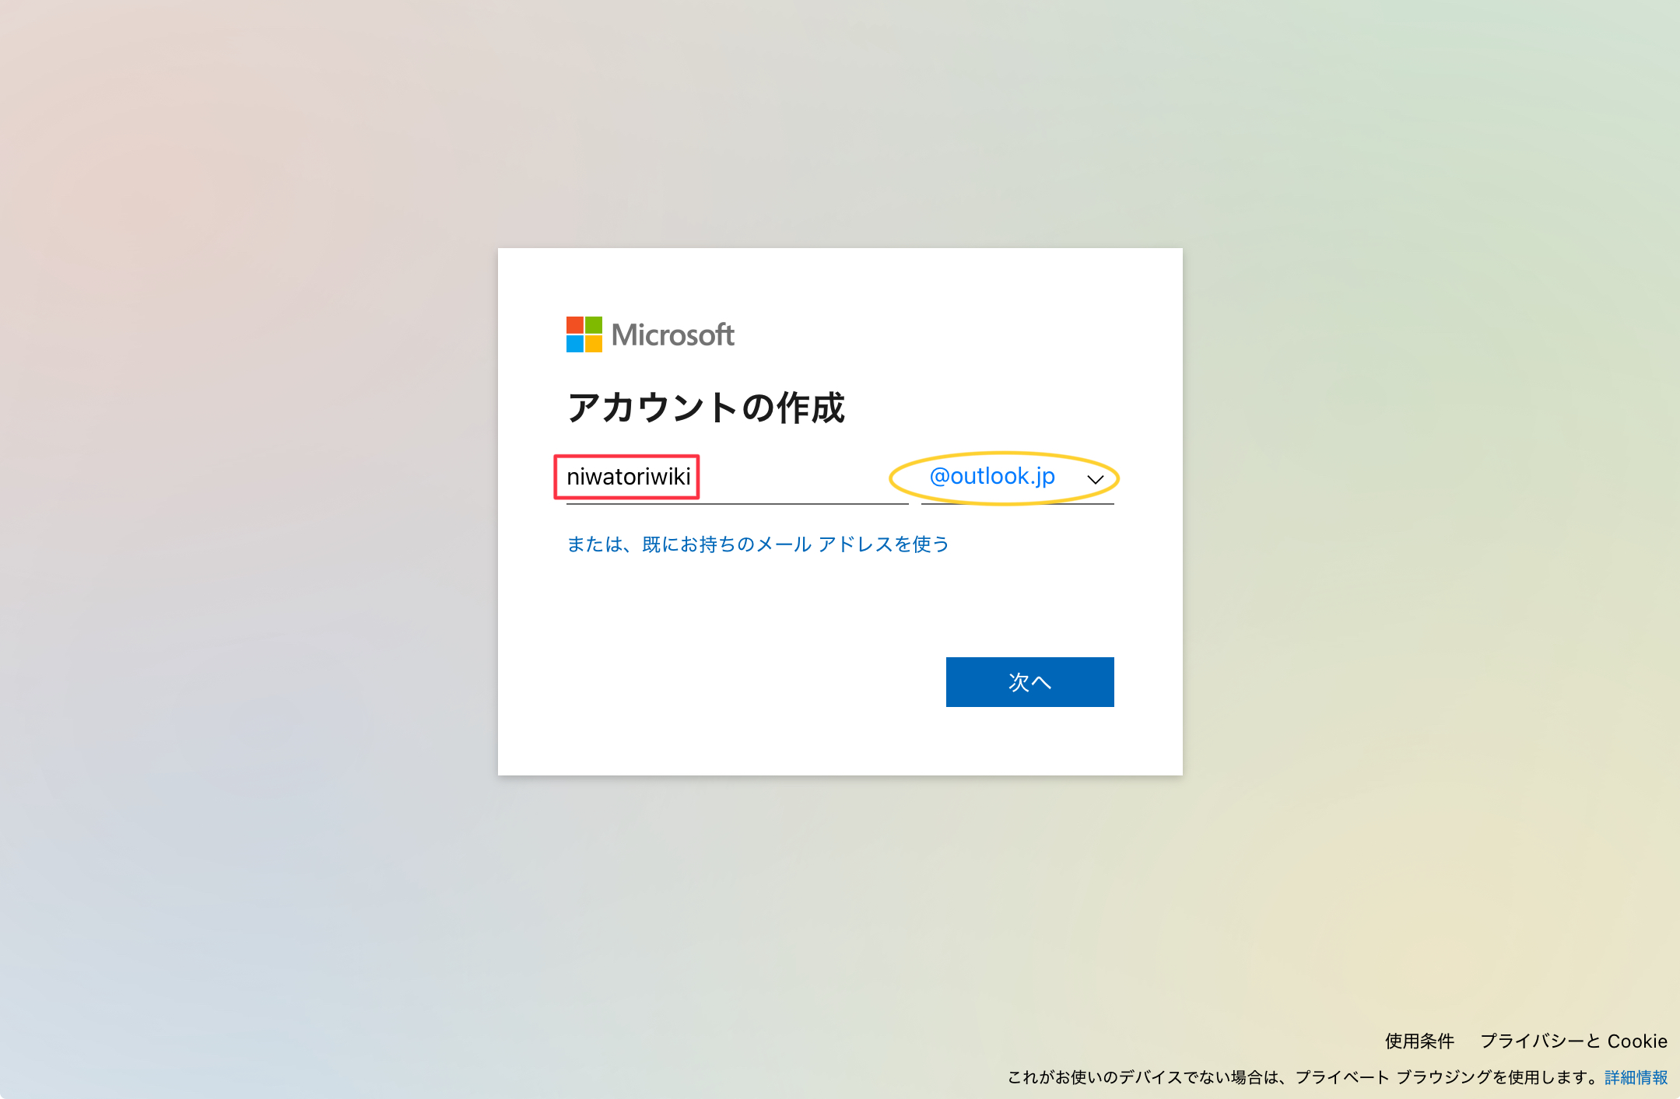Click the アカウントの作成 heading
This screenshot has width=1680, height=1099.
click(706, 408)
